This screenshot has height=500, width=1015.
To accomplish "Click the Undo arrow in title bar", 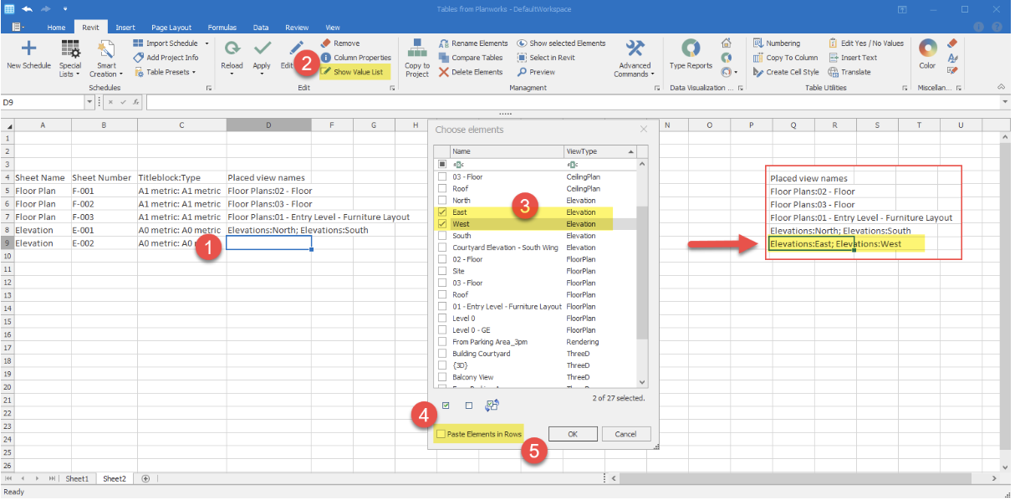I will click(x=28, y=9).
